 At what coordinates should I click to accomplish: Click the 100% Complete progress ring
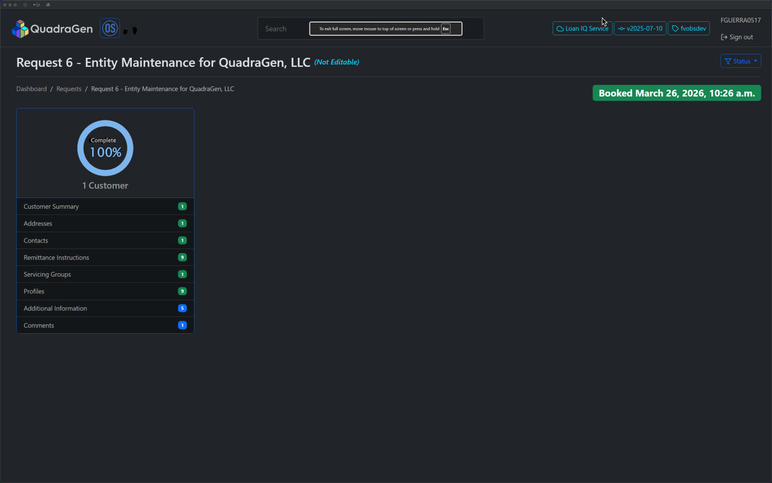pyautogui.click(x=105, y=148)
